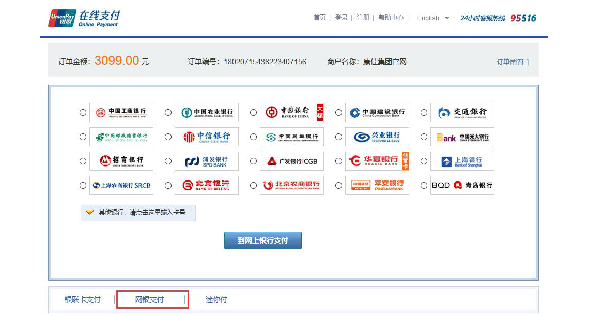Mark the radio button beside 广发银行 CGB
589x316 pixels.
pyautogui.click(x=254, y=161)
